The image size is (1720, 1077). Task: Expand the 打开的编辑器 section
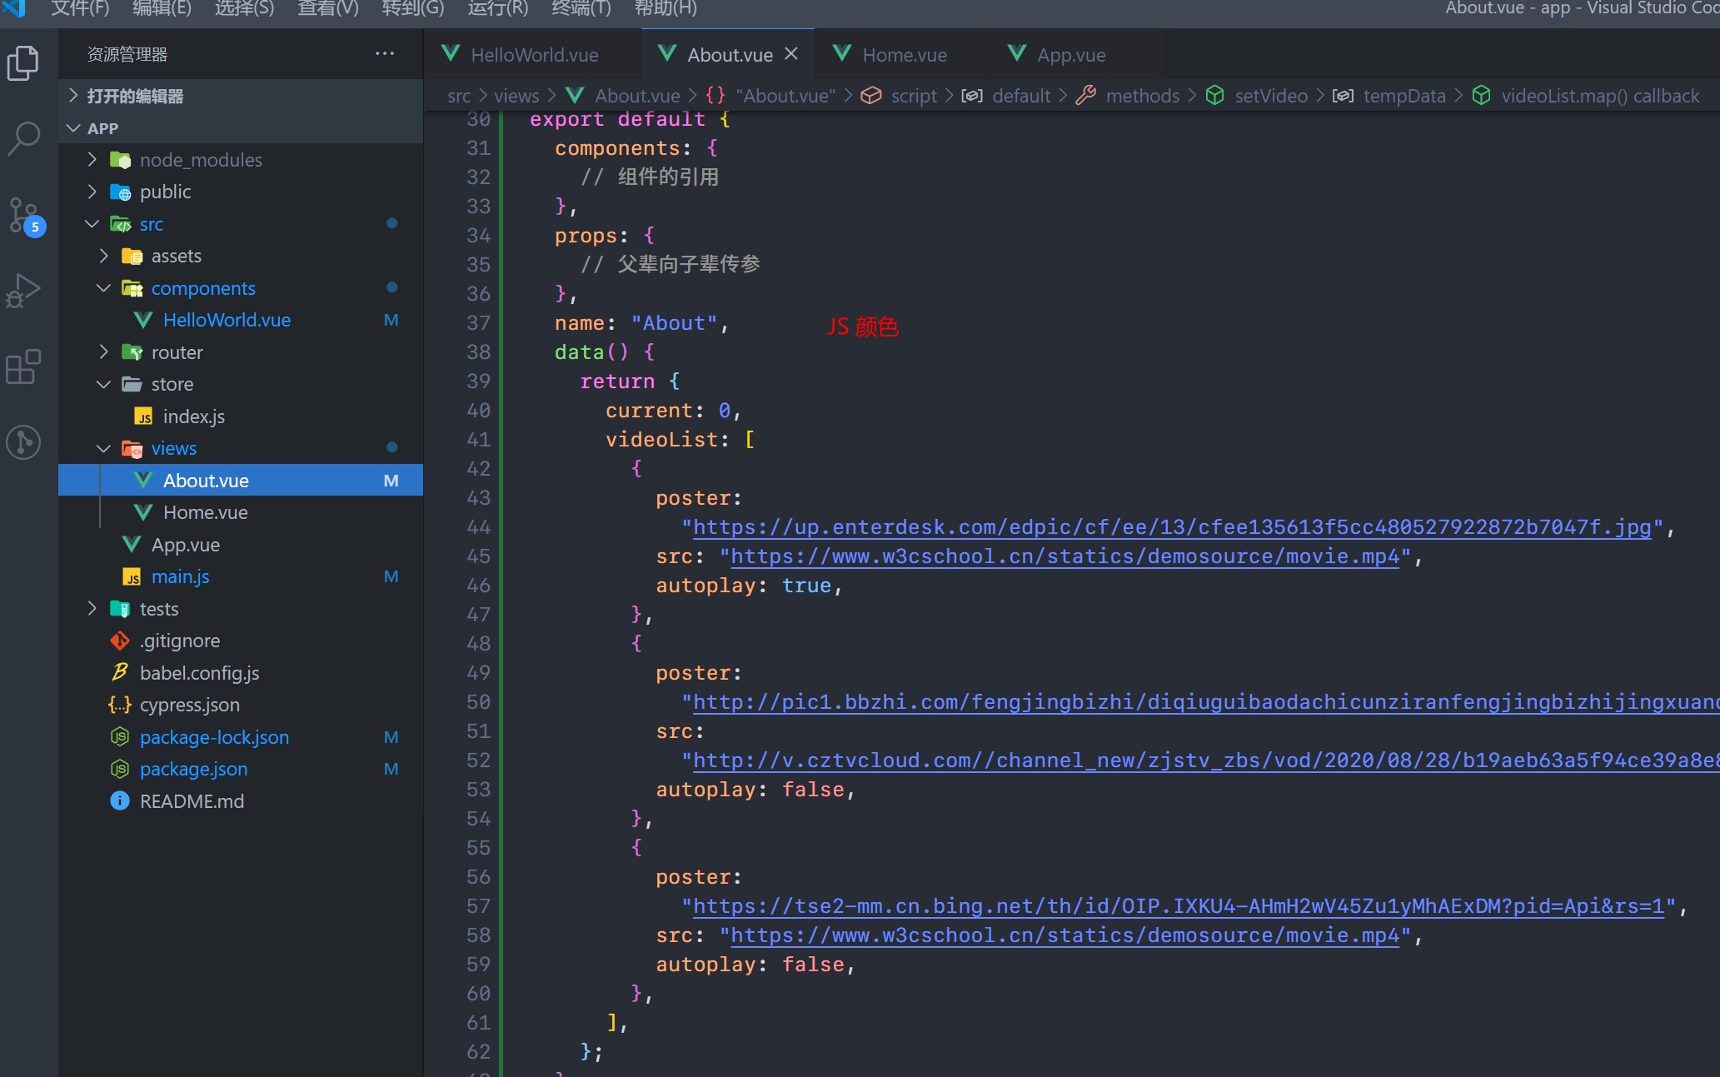(241, 96)
